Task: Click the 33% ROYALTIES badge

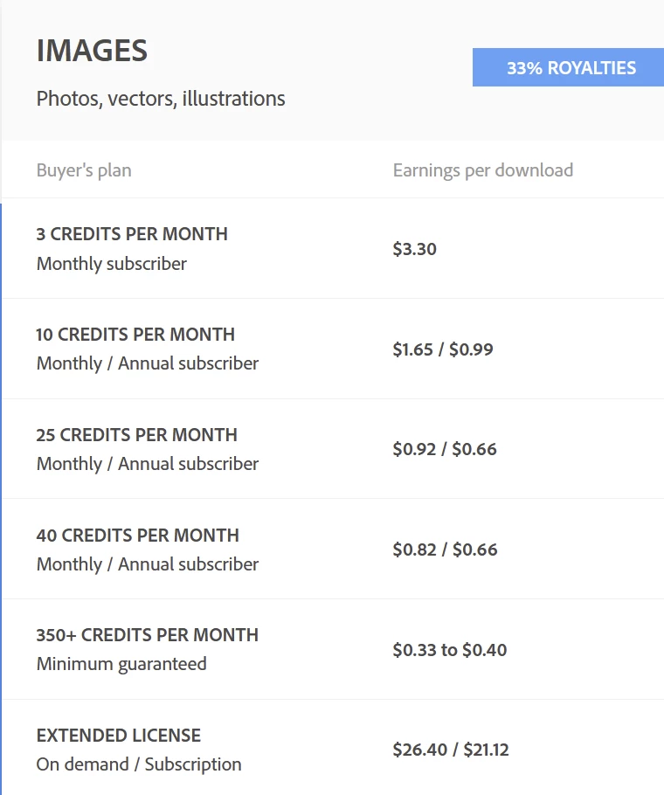Action: pos(568,67)
